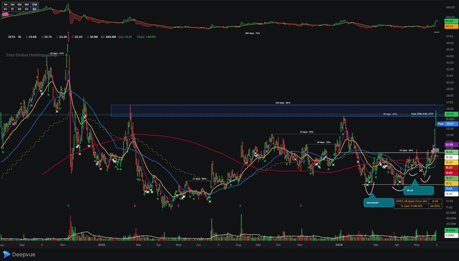459x261 pixels.
Task: Select the lift-off callout annotation
Action: pyautogui.click(x=418, y=190)
